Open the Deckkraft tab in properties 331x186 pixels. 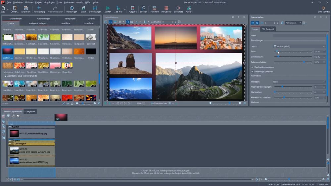[x=268, y=29]
